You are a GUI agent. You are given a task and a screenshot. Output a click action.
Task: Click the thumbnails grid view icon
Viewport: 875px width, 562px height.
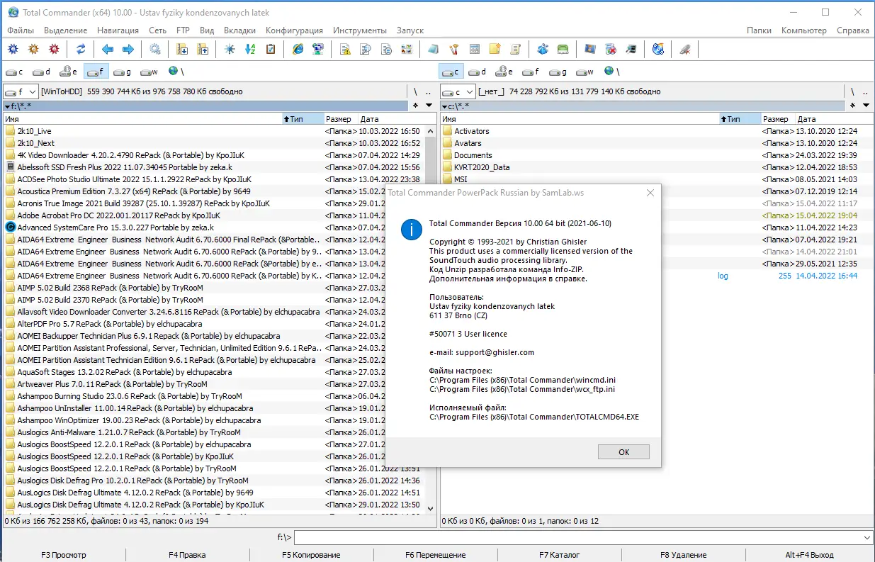407,49
